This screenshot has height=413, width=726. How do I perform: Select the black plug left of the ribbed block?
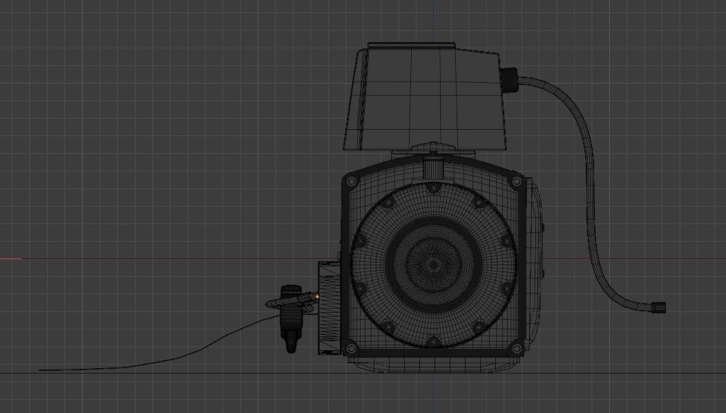pyautogui.click(x=291, y=320)
